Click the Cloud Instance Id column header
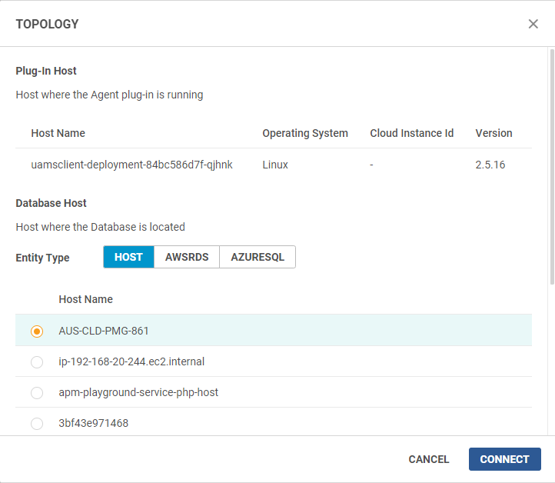This screenshot has width=555, height=483. [x=411, y=133]
